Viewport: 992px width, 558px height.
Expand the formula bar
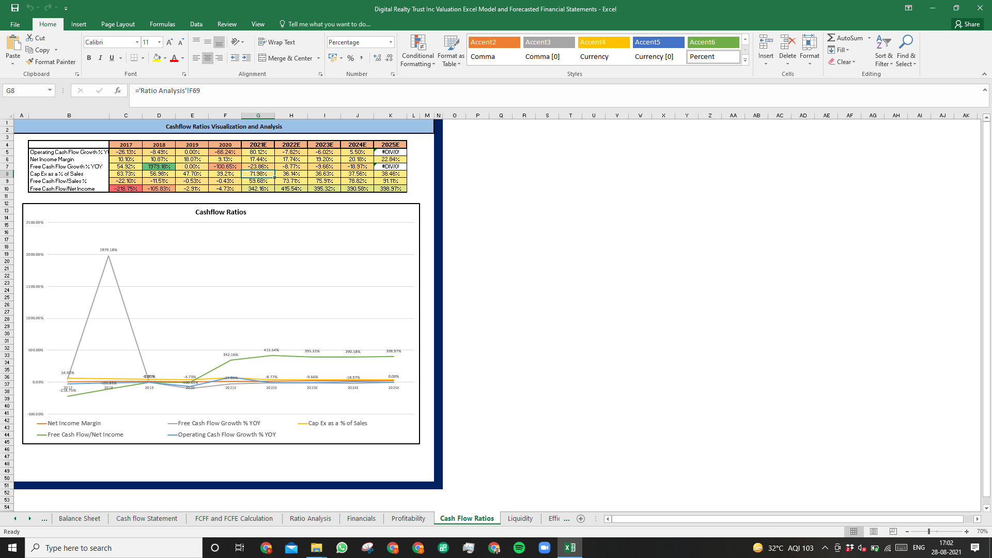(x=985, y=90)
